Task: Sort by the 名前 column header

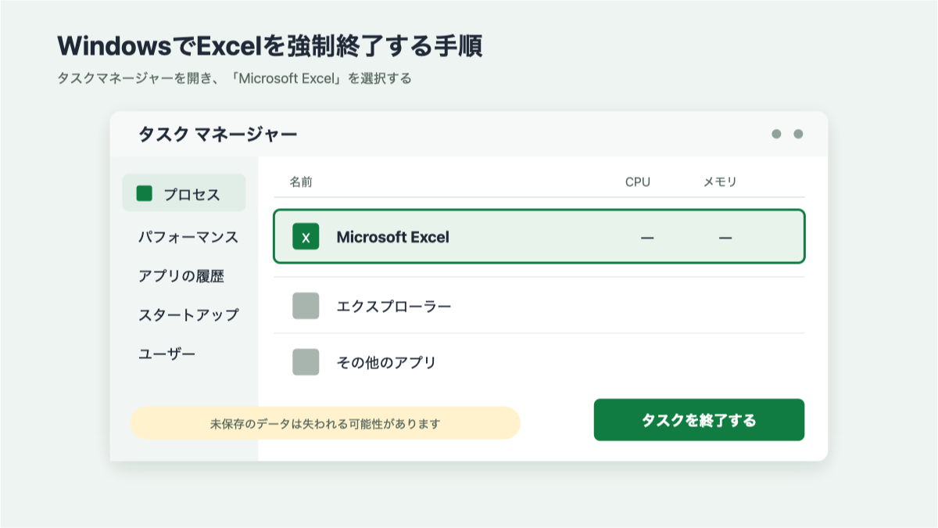Action: pyautogui.click(x=301, y=182)
